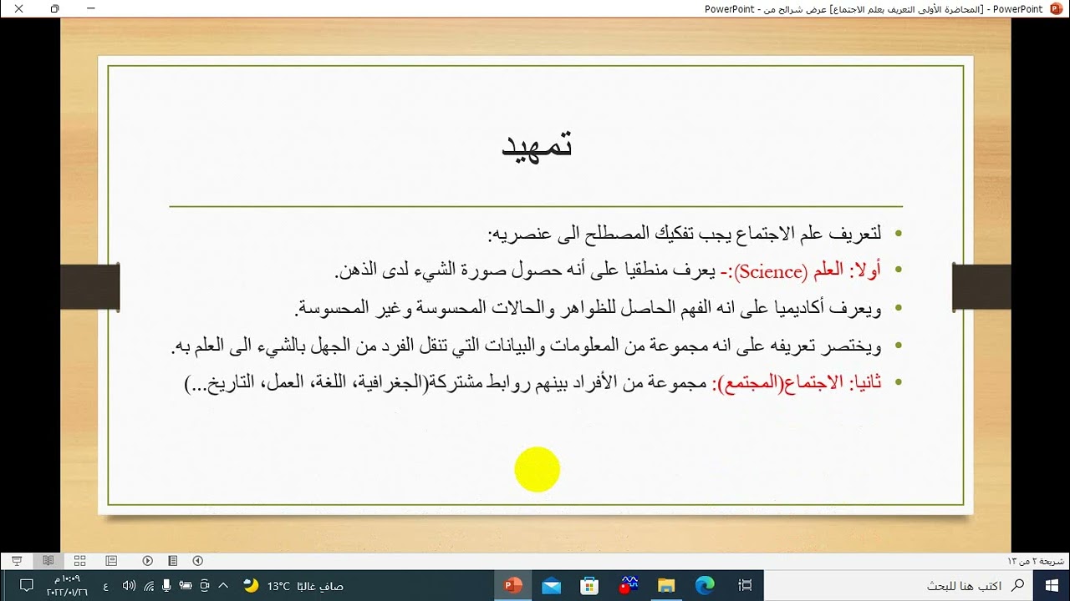Image resolution: width=1070 pixels, height=601 pixels.
Task: Open the Windows Start menu
Action: pyautogui.click(x=1051, y=586)
